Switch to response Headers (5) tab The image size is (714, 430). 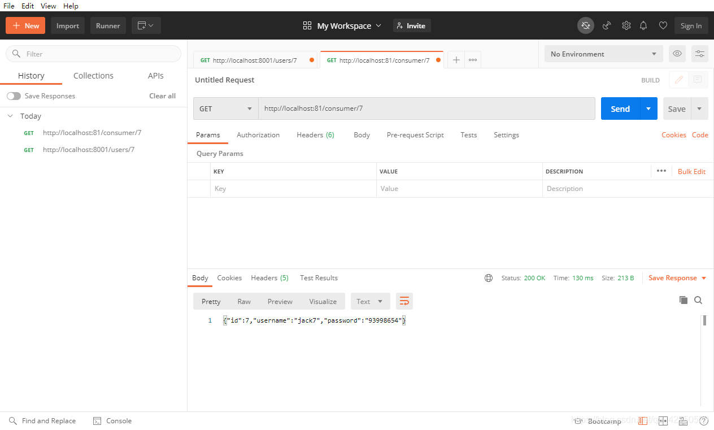[x=270, y=278]
